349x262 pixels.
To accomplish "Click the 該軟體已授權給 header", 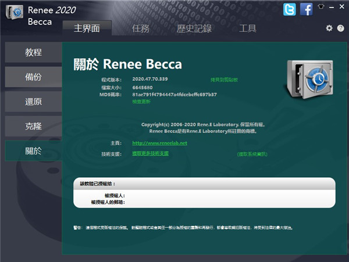I will click(98, 184).
